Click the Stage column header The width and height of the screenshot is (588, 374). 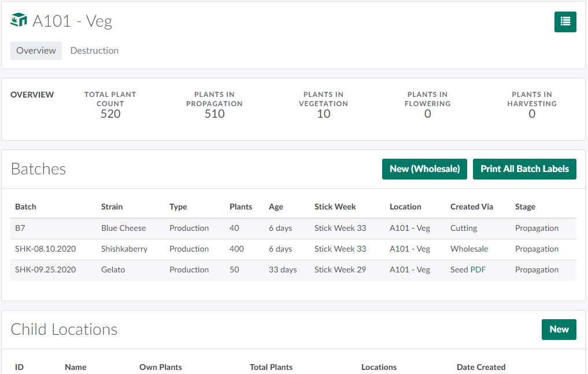(525, 207)
